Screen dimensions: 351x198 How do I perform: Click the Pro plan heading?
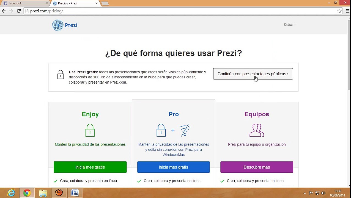tap(174, 114)
